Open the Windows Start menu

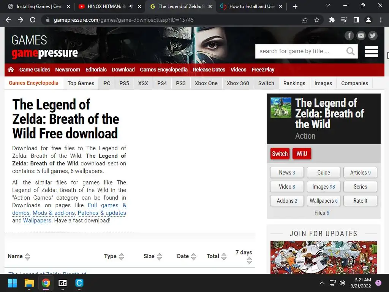click(12, 283)
